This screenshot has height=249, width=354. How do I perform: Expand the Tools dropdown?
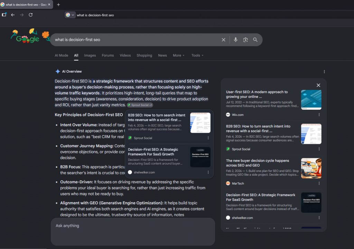(x=197, y=55)
